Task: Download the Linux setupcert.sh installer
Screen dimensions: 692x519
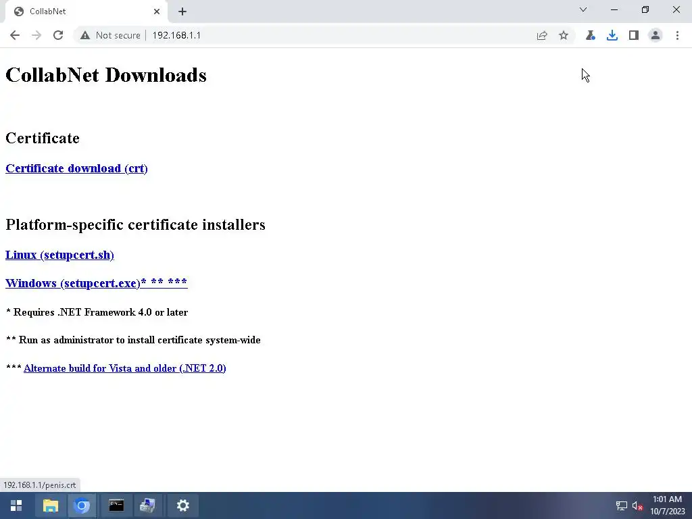Action: 59,255
